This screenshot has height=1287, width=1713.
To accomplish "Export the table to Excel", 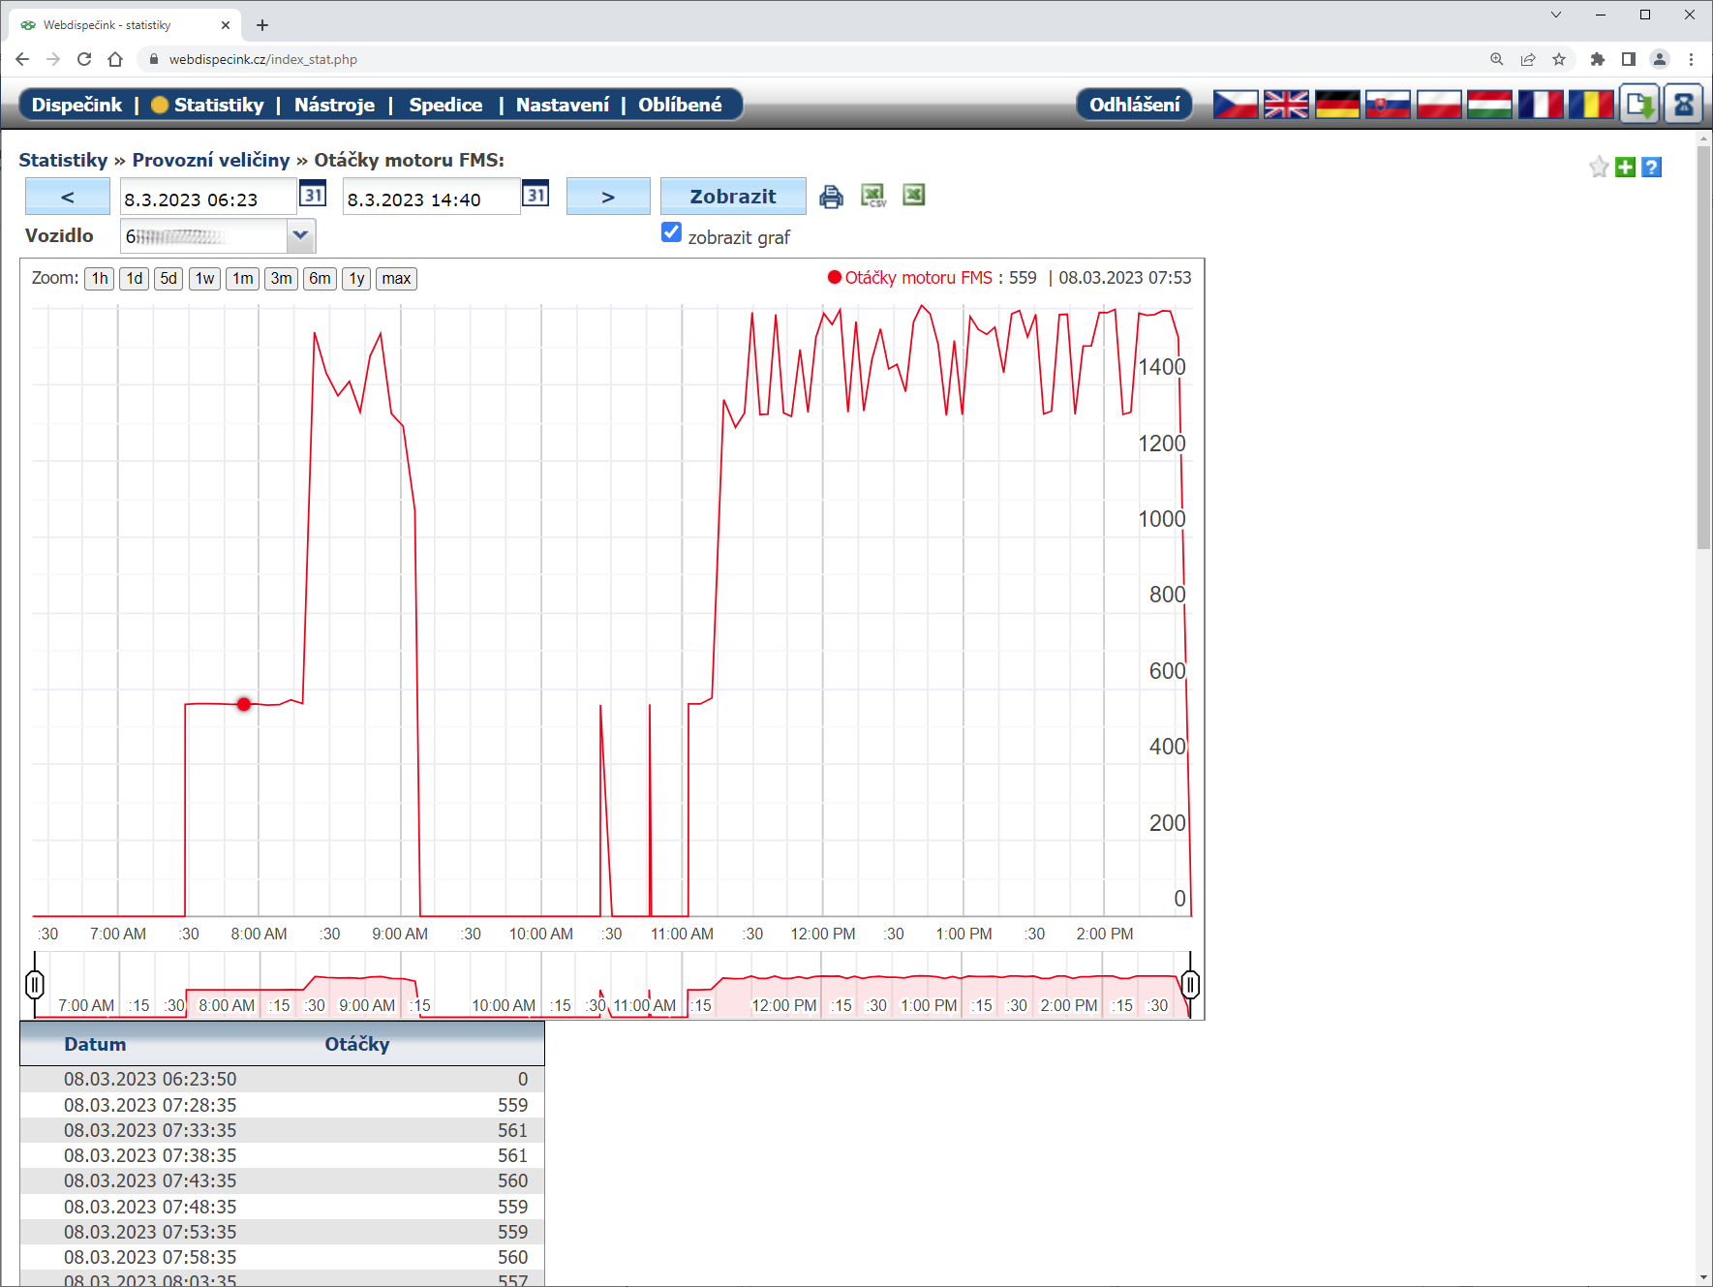I will point(913,196).
